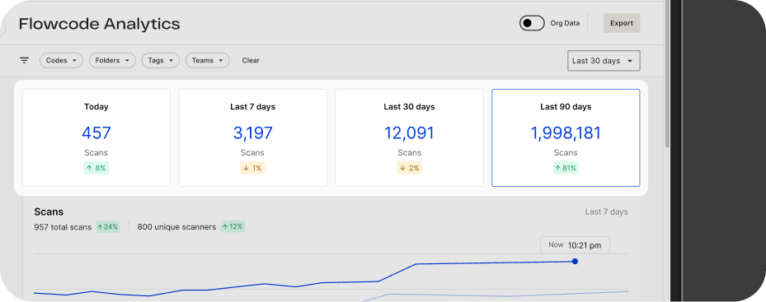
Task: Click the 8% increase badge under Today
Action: [96, 168]
